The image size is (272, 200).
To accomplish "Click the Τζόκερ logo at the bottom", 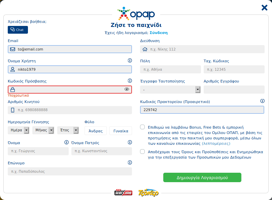I will pos(148,193).
